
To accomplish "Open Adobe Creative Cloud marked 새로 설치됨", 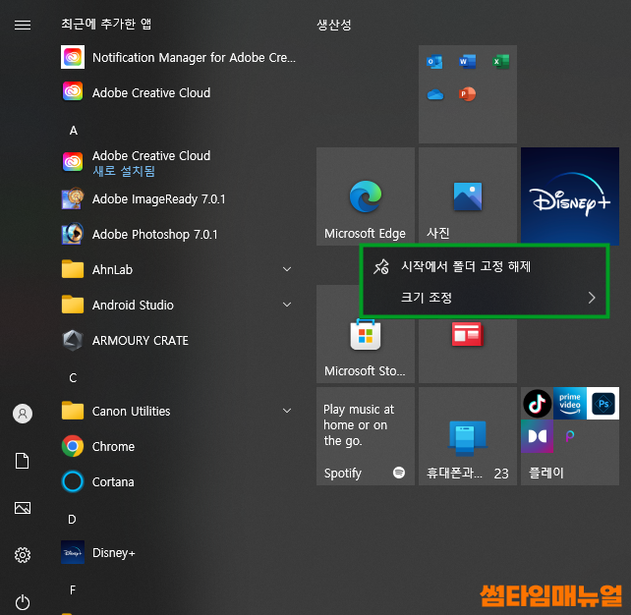I will click(179, 163).
